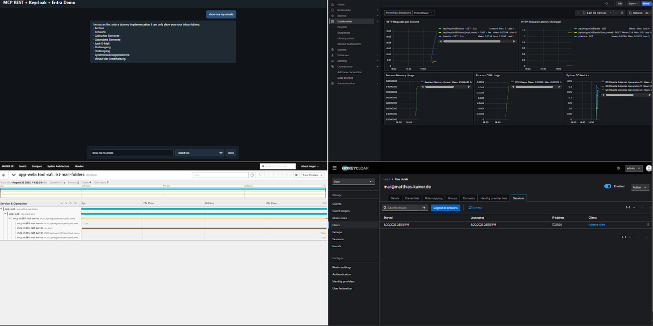The image size is (653, 326).
Task: Open the kebab menu for the frontend-client session
Action: pyautogui.click(x=648, y=225)
